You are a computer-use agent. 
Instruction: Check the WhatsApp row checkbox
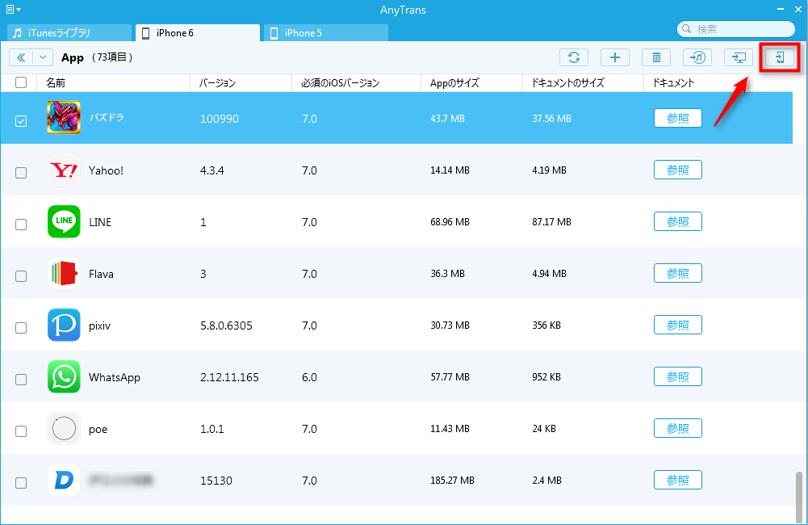21,380
